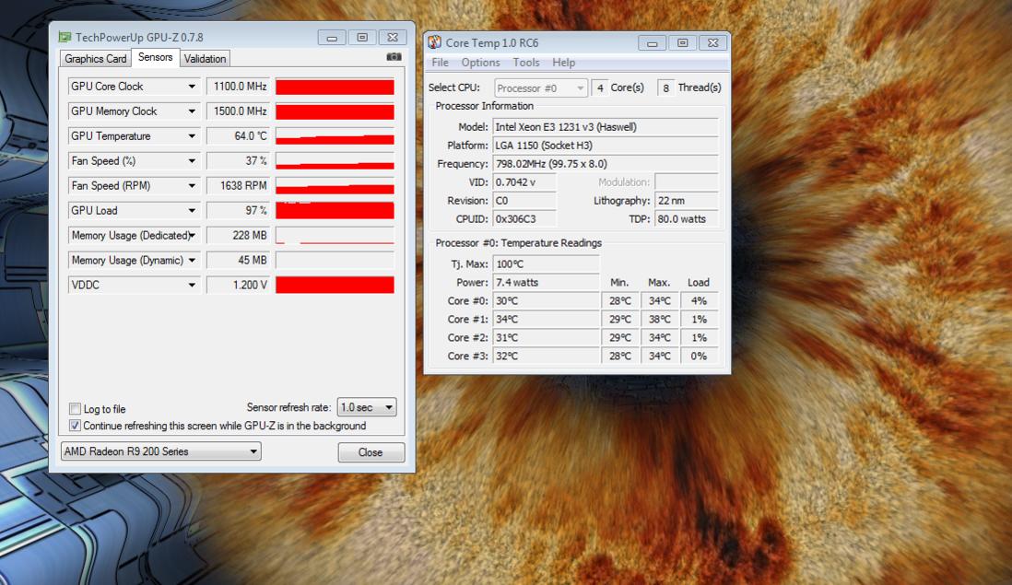Screen dimensions: 1012x585
Task: Open the Sensor refresh rate dropdown
Action: tap(367, 407)
